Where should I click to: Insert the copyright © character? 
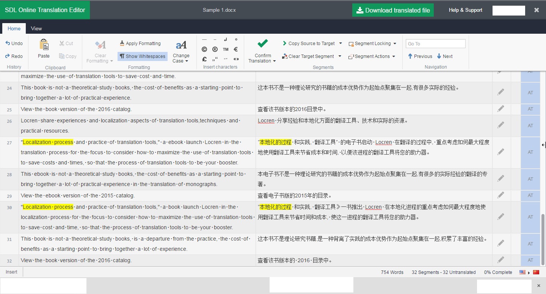204,49
